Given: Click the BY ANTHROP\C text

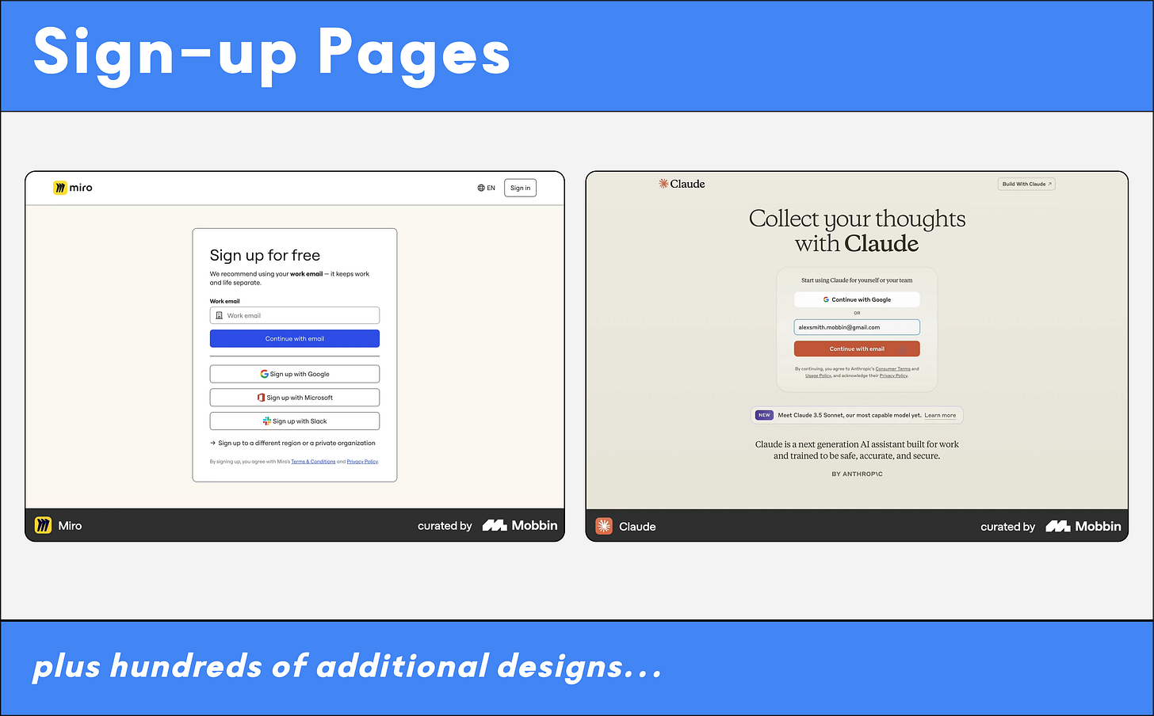Looking at the screenshot, I should click(857, 474).
